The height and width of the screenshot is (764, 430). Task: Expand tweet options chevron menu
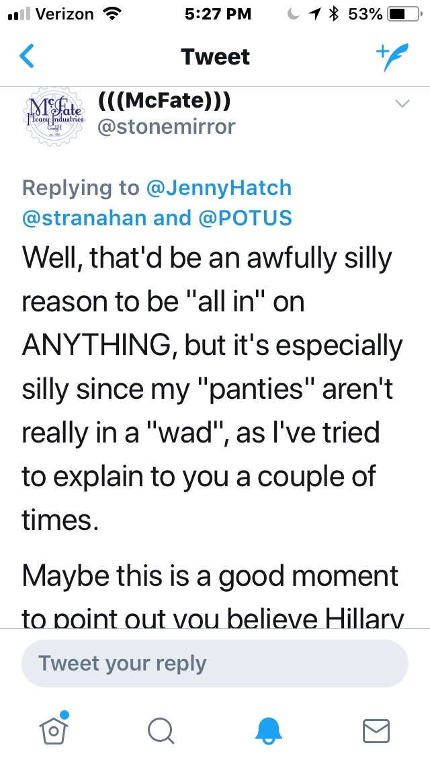pyautogui.click(x=402, y=103)
